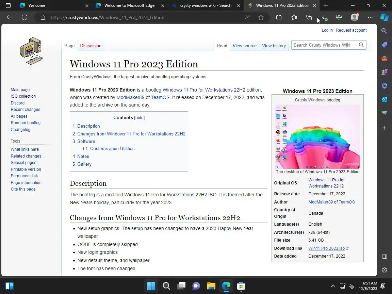Open the Downloads icon
Screen dimensions: 392x294
(324, 17)
